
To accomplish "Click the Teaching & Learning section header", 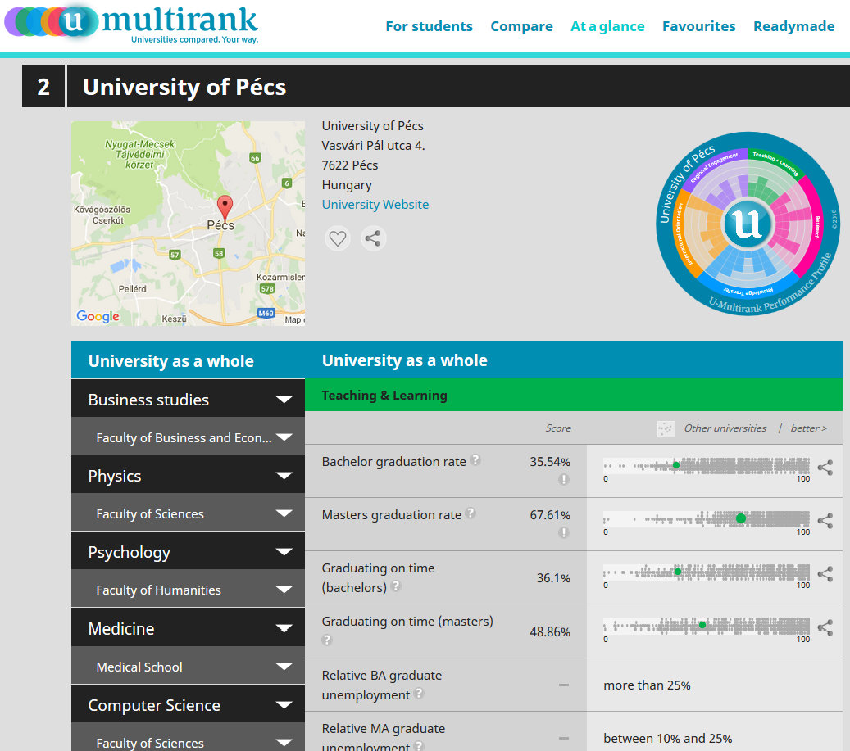I will (x=574, y=395).
